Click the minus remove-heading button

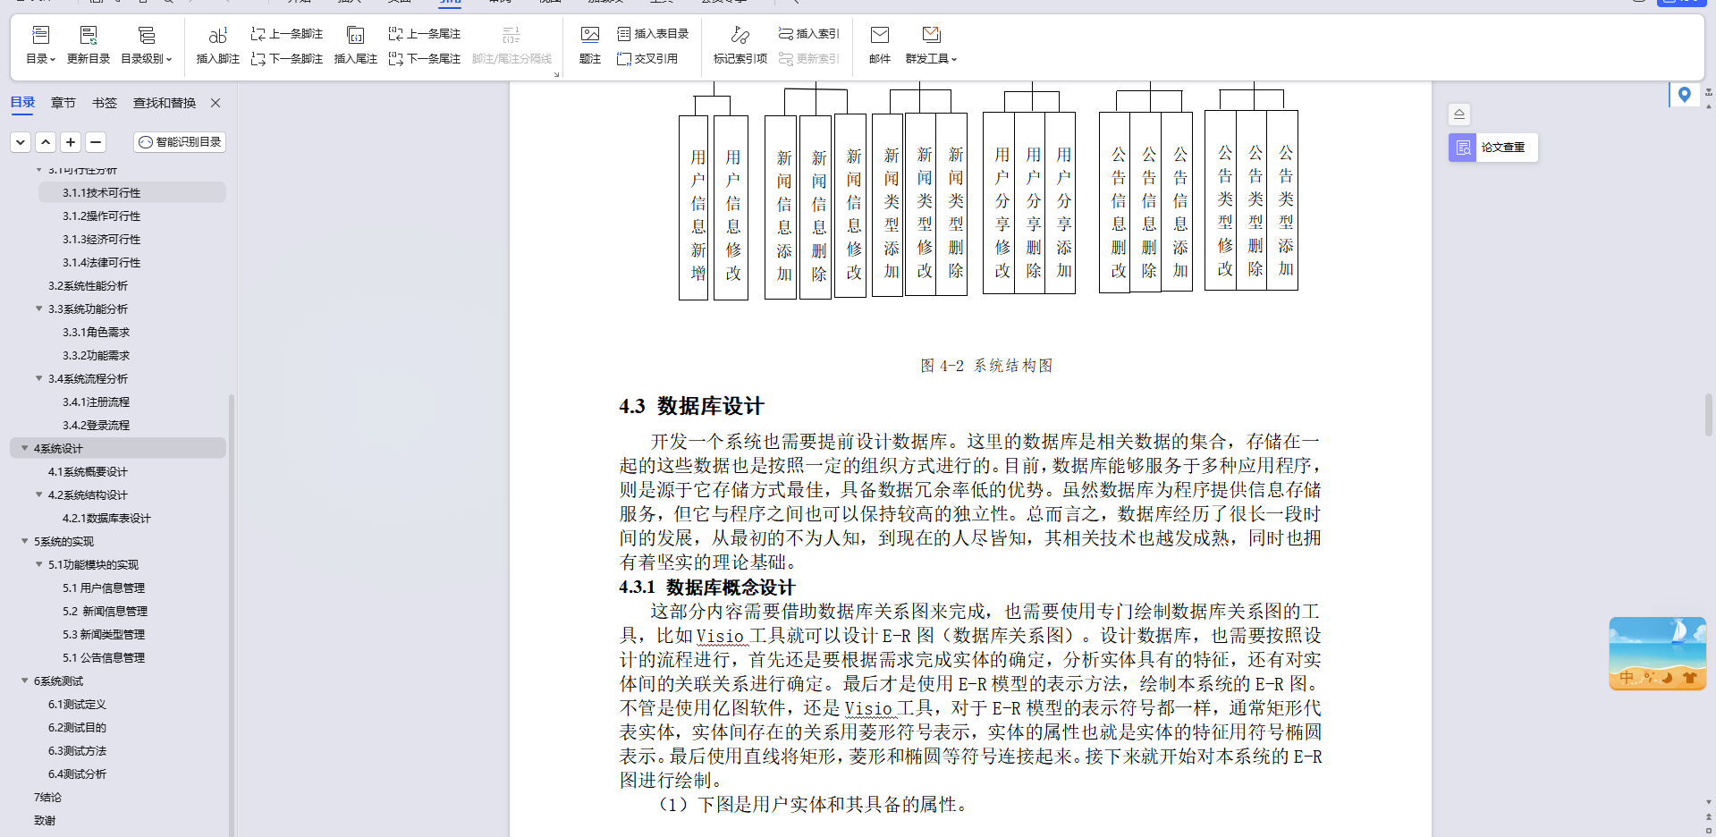[96, 142]
